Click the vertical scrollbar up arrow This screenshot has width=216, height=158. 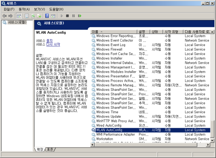pyautogui.click(x=212, y=32)
